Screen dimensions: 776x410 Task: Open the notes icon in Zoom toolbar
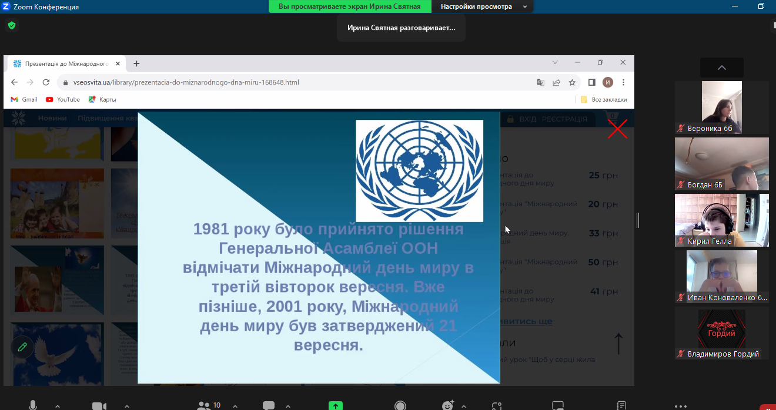621,405
